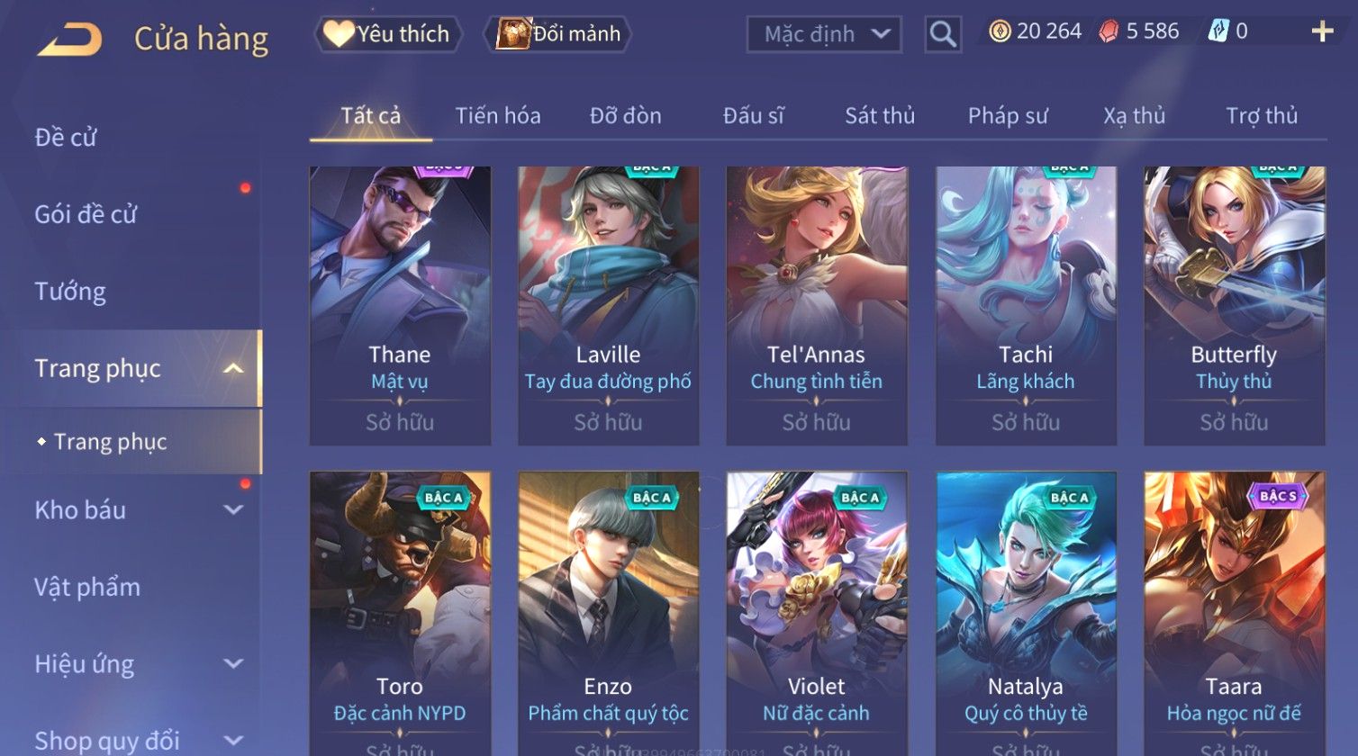Open the Violet Nữ đặc cảnh skin card
This screenshot has width=1358, height=756.
coord(817,613)
